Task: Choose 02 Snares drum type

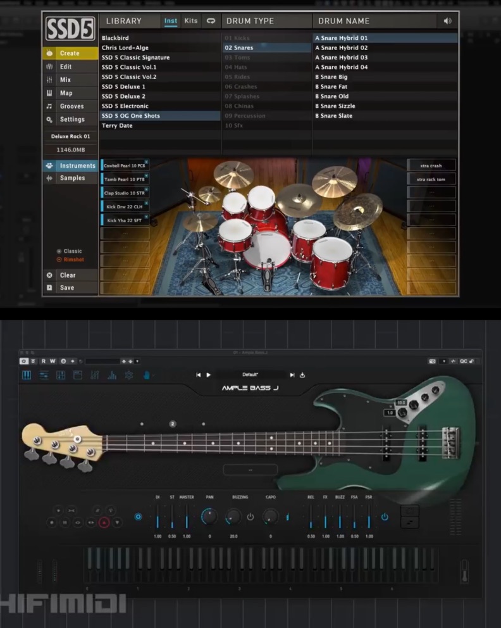Action: click(239, 47)
